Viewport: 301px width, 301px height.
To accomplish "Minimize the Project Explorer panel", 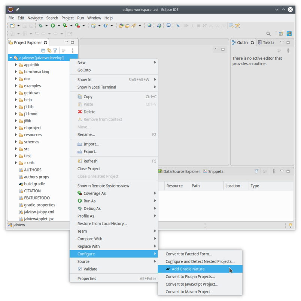I will 66,42.
